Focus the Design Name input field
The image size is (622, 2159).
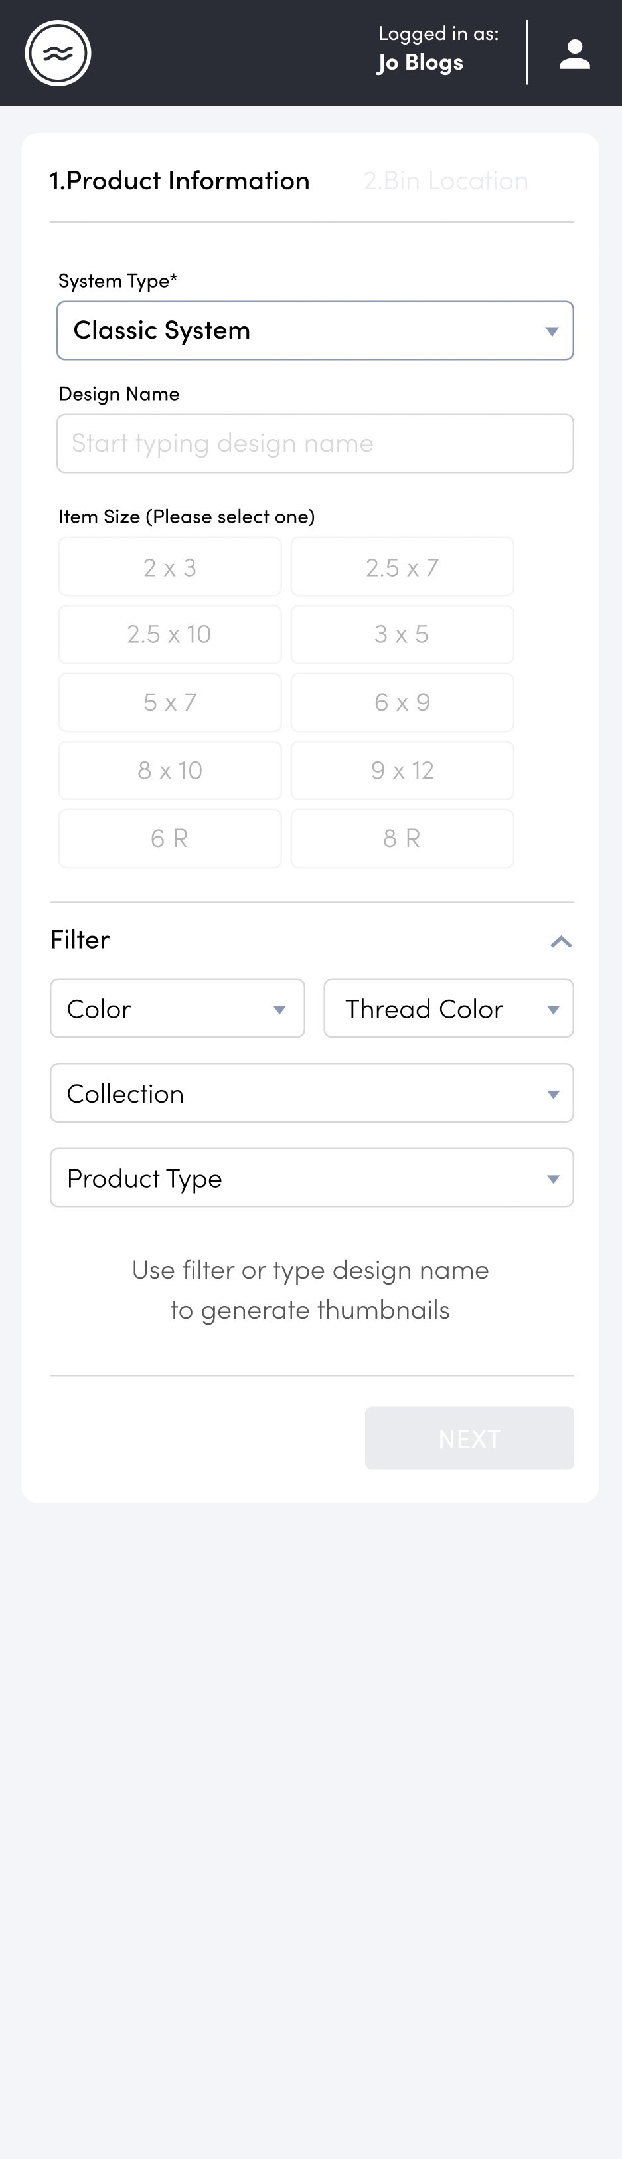[x=315, y=443]
